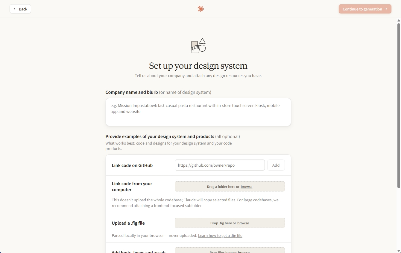This screenshot has height=253, width=401.
Task: Open Learn how to get a .fig file
Action: 220,235
